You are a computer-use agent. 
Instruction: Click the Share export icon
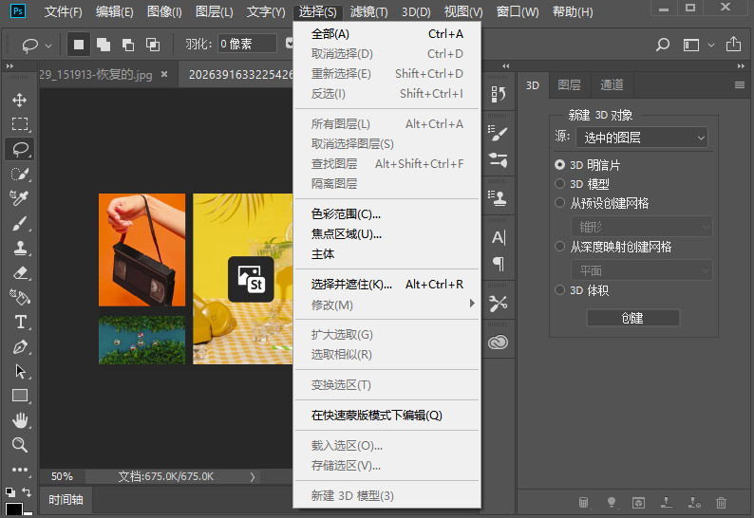pos(733,45)
